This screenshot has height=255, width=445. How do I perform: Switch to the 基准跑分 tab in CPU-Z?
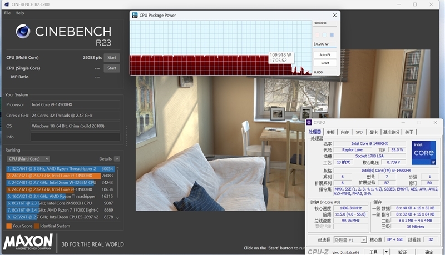coord(392,132)
